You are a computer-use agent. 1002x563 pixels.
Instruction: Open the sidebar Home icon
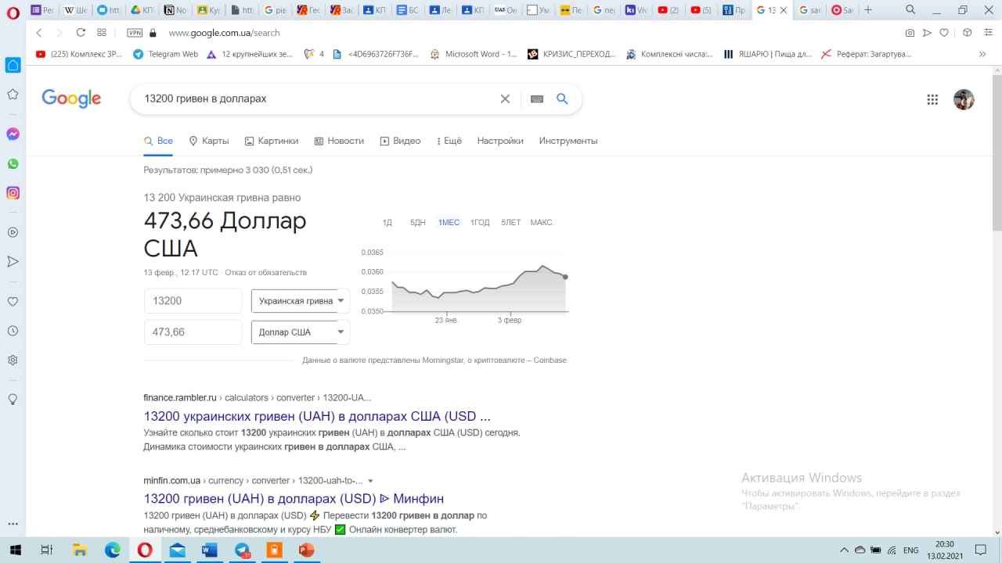13,65
